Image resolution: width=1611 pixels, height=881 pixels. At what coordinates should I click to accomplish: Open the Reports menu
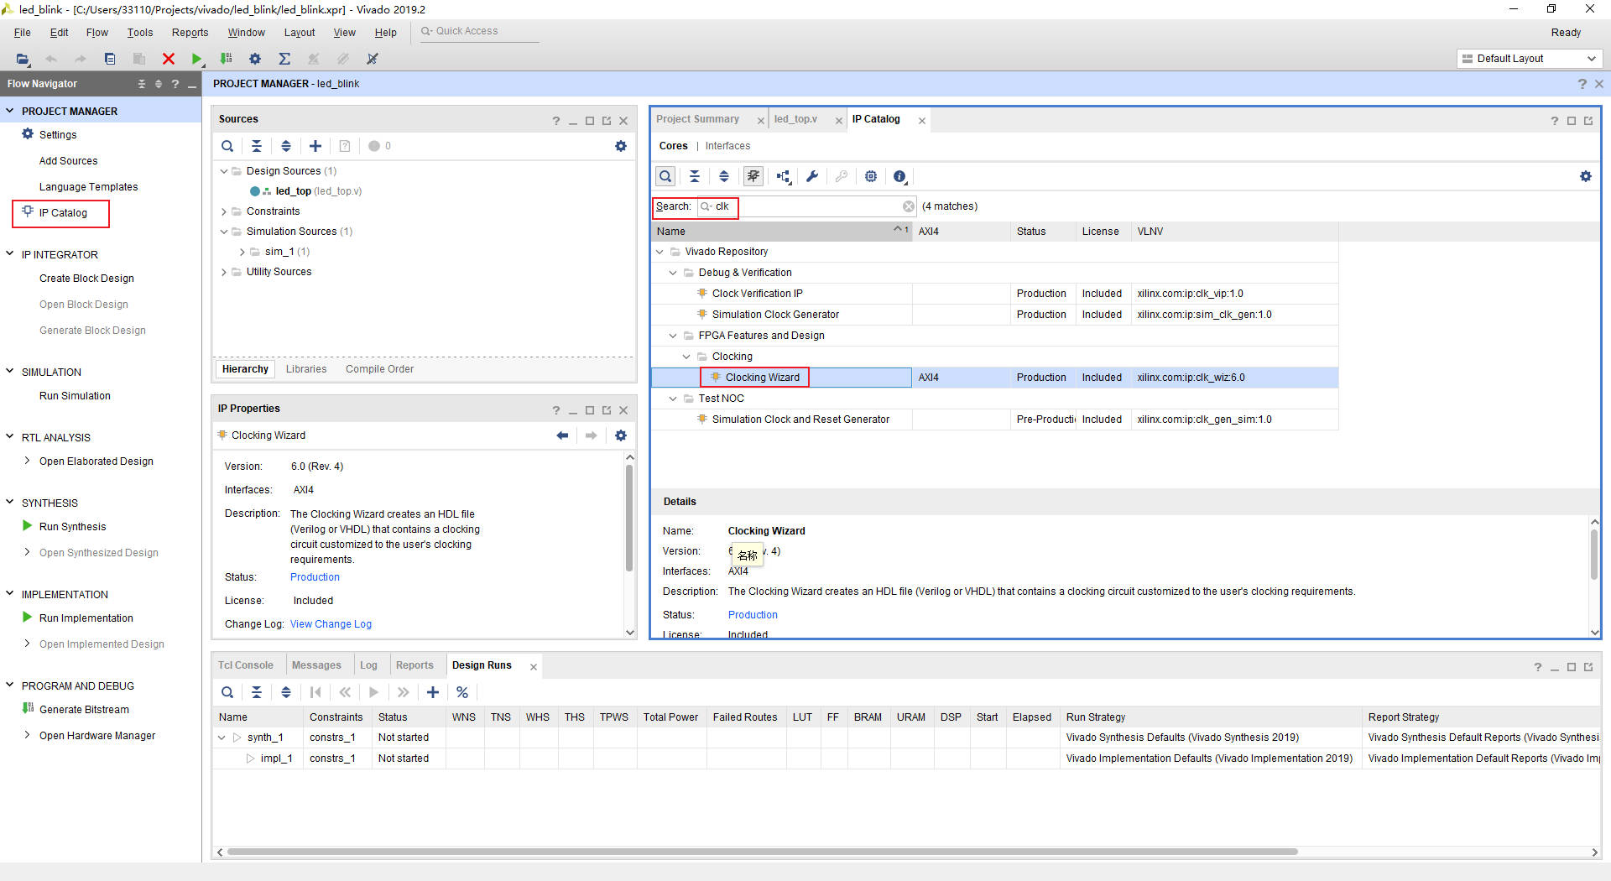click(190, 33)
